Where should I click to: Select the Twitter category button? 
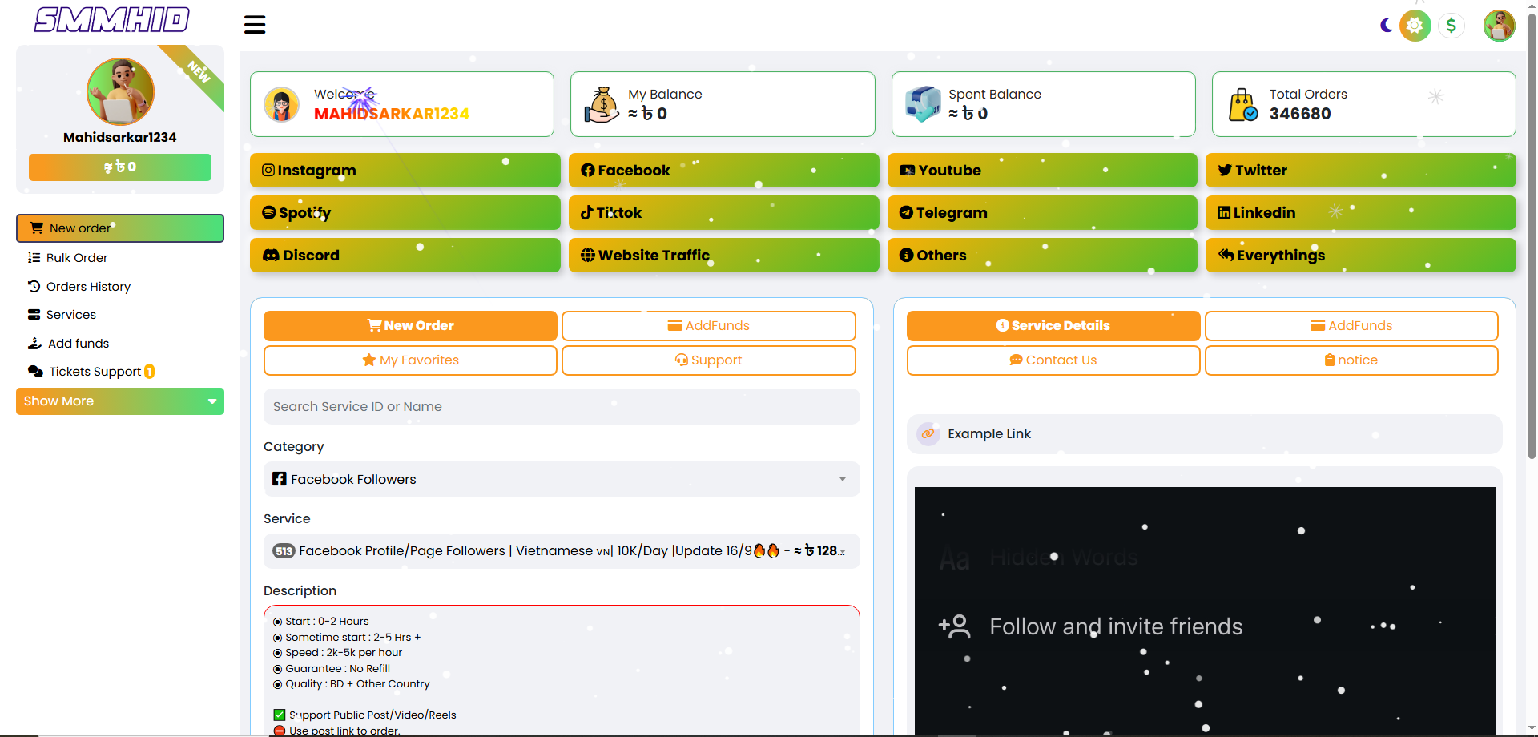click(1361, 171)
